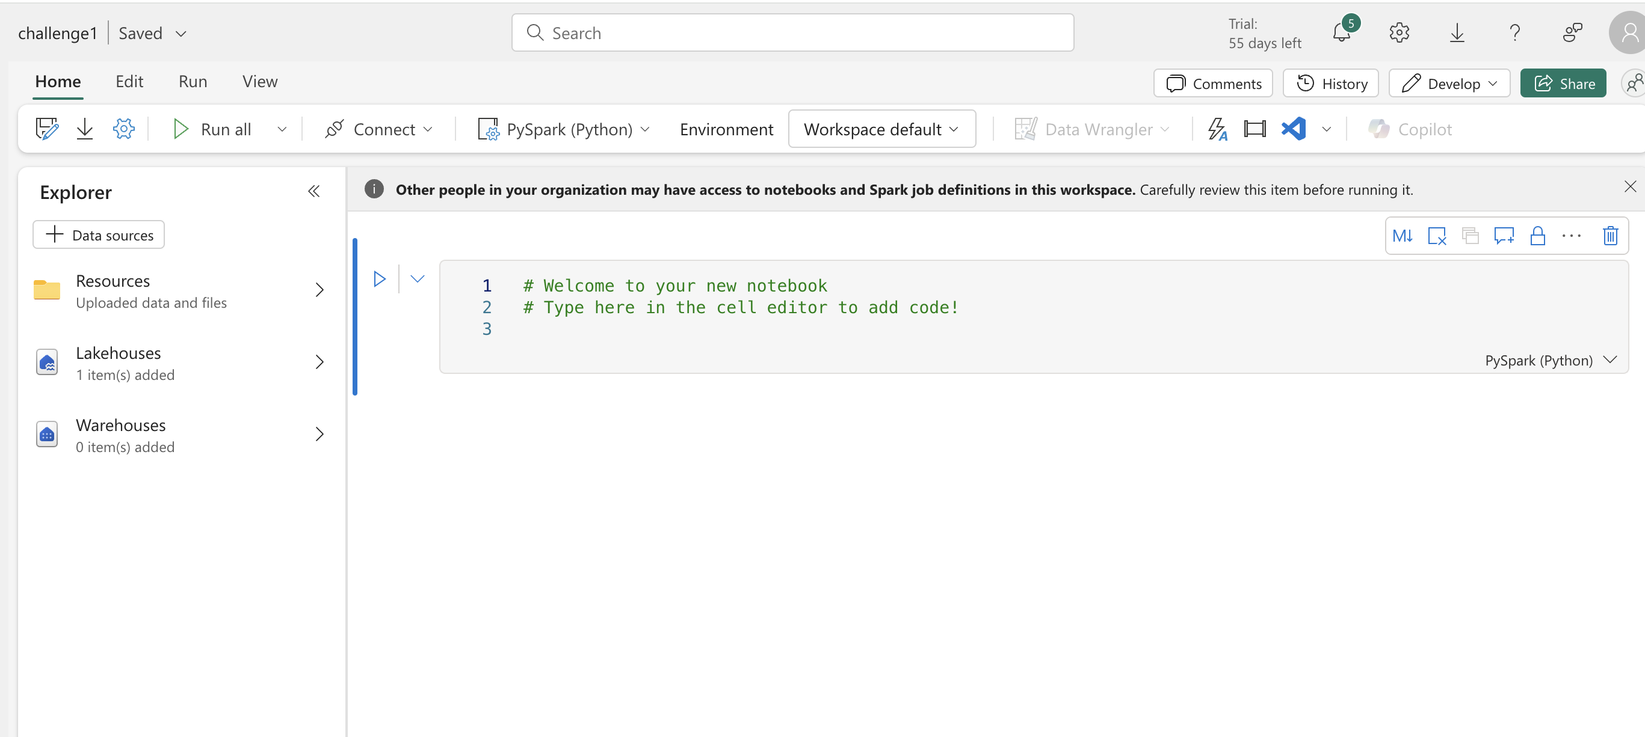Open the Run all dropdown arrow
The width and height of the screenshot is (1645, 737).
click(x=282, y=129)
